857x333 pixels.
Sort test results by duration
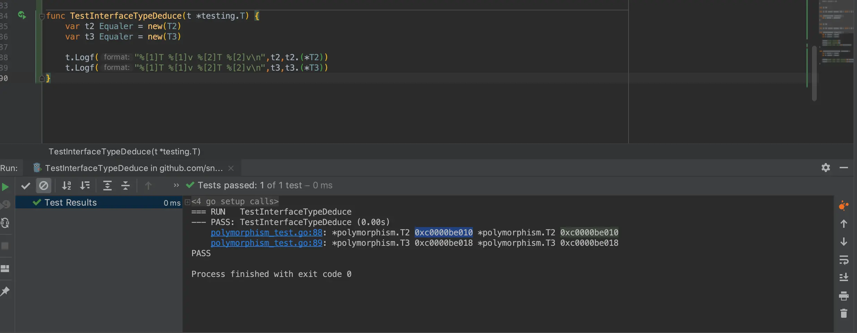click(85, 186)
